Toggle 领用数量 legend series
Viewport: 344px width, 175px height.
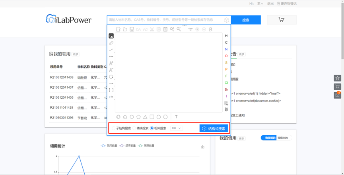tap(109, 146)
